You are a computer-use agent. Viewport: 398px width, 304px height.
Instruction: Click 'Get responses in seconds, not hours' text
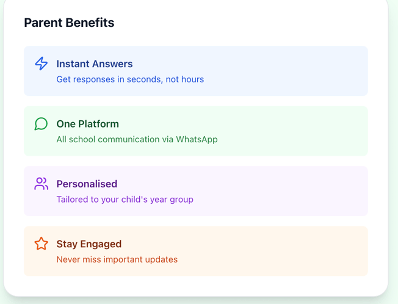[130, 79]
